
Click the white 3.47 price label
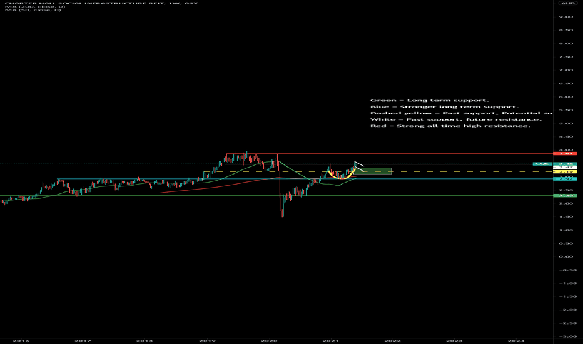[565, 168]
